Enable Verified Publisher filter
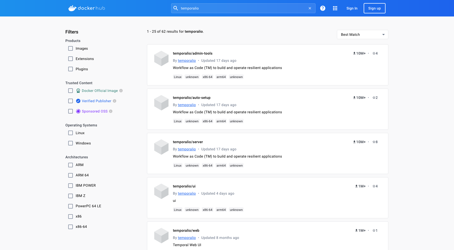This screenshot has width=454, height=250. (x=71, y=101)
